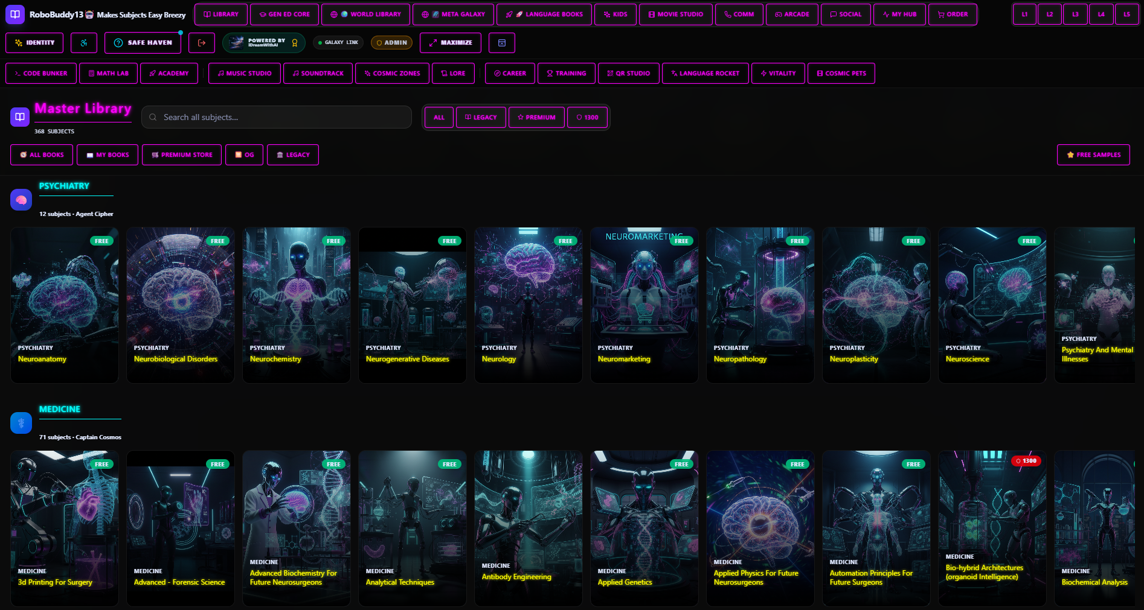The image size is (1144, 610).
Task: Show OG books
Action: pyautogui.click(x=244, y=155)
